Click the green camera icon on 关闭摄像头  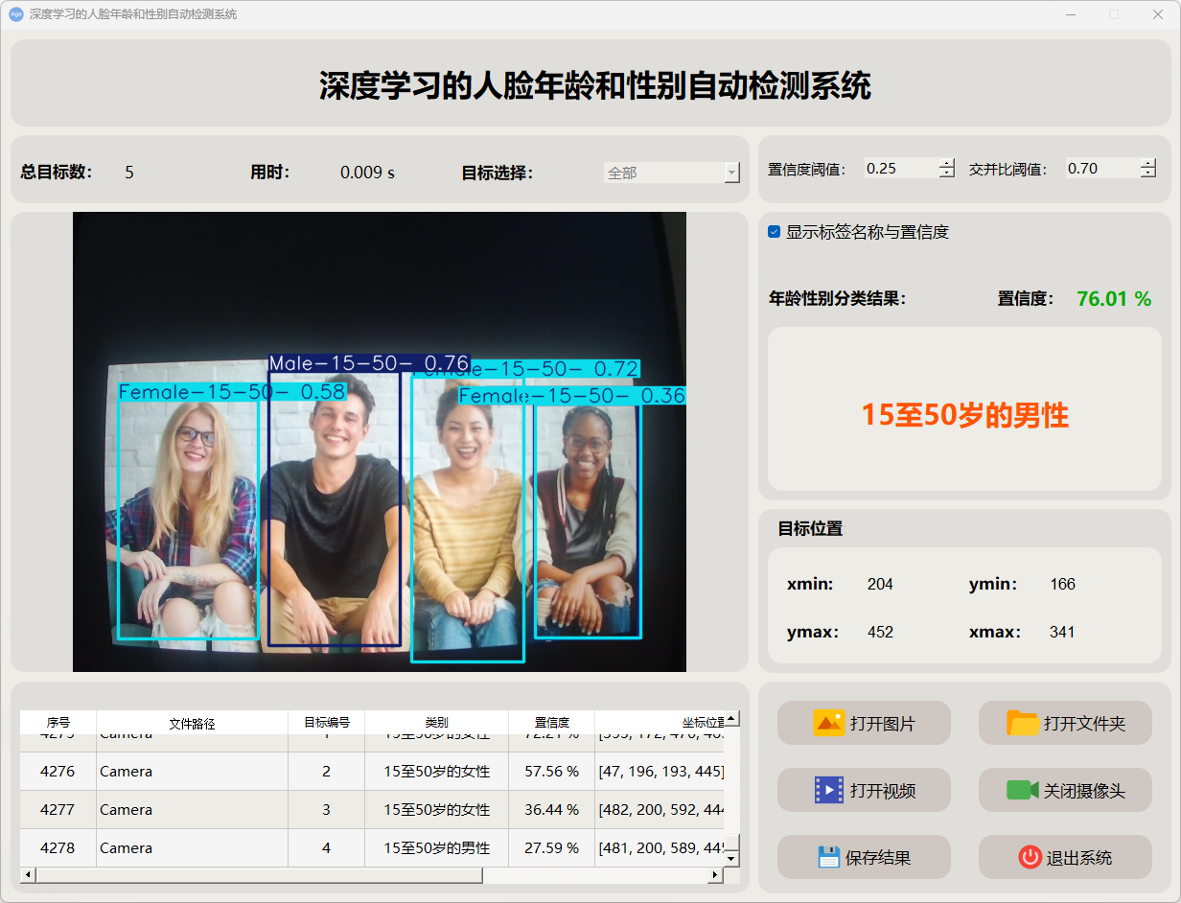click(1022, 790)
